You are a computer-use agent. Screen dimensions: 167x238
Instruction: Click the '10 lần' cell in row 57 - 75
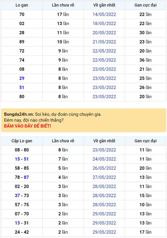pyautogui.click(x=145, y=205)
